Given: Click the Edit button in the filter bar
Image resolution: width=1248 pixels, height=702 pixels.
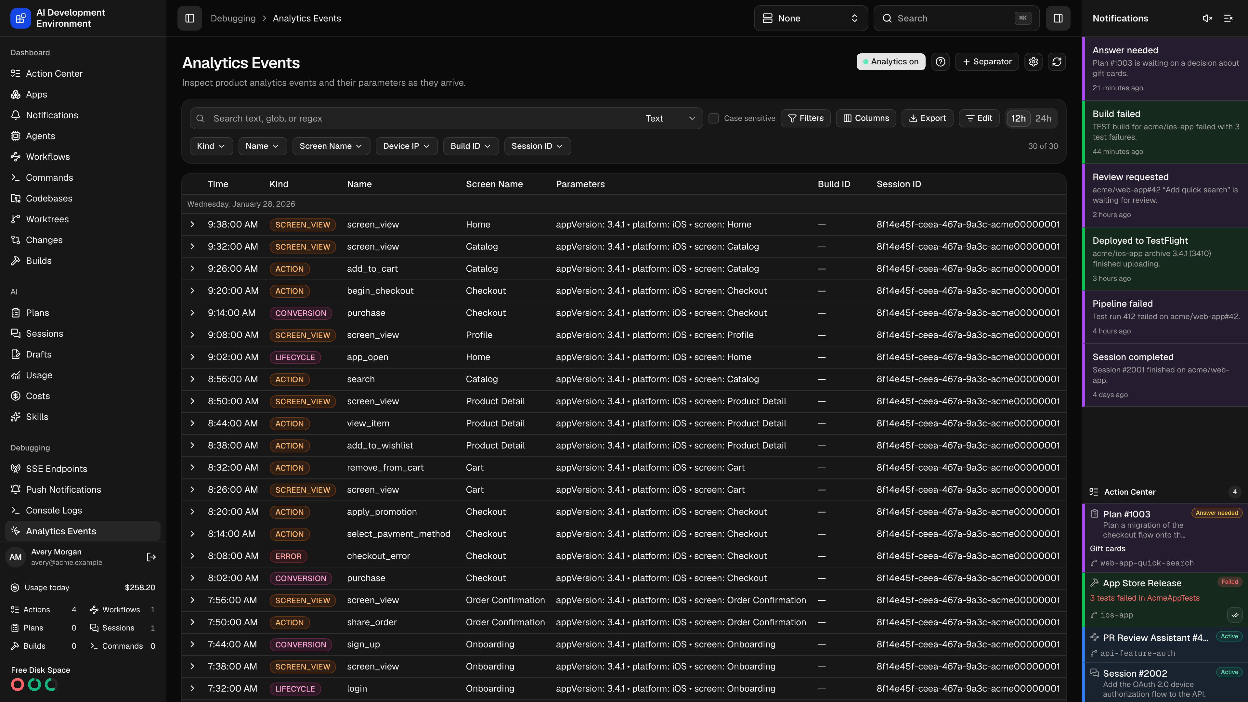Looking at the screenshot, I should pos(979,118).
